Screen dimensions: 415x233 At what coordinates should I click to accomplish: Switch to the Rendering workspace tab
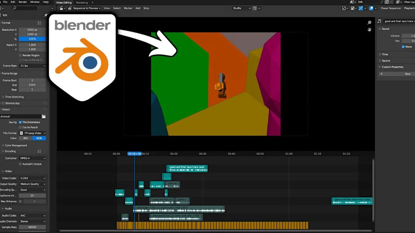coord(82,3)
